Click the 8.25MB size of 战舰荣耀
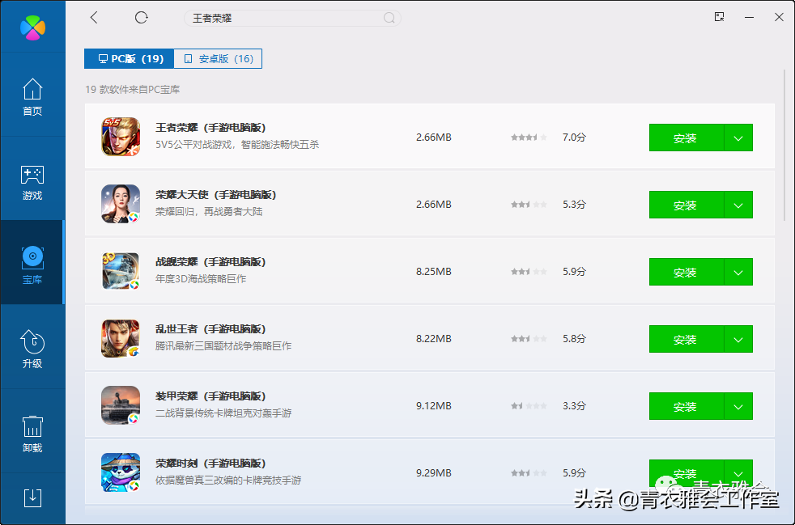This screenshot has width=795, height=525. coord(433,272)
